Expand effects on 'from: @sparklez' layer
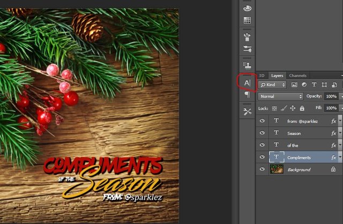 tap(340, 120)
